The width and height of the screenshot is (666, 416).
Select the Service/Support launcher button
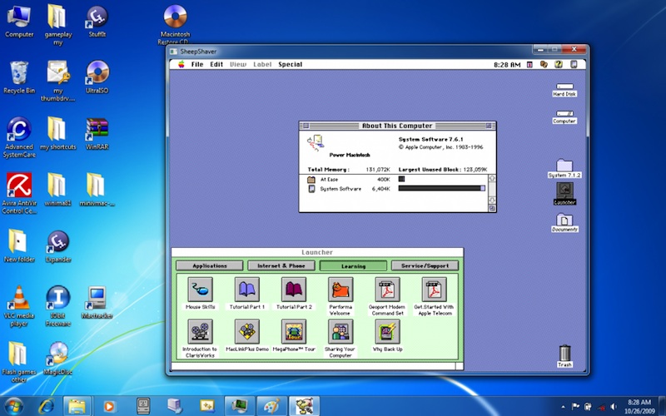[x=425, y=266]
